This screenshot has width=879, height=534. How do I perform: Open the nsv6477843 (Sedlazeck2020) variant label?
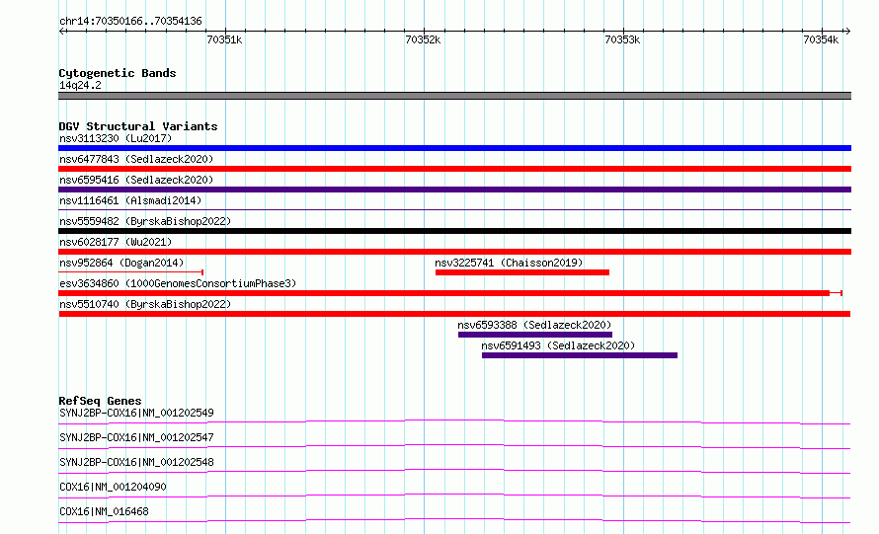pyautogui.click(x=136, y=159)
